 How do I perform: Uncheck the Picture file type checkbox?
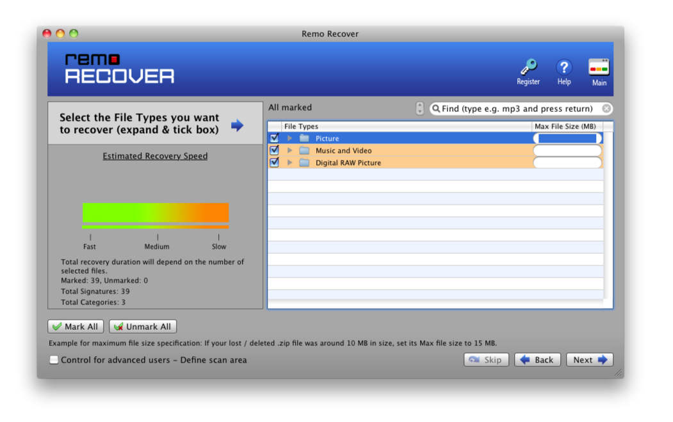click(x=274, y=138)
